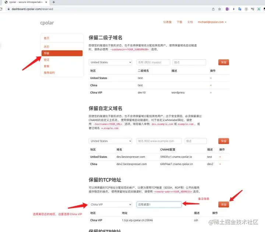Screen dimensions: 265x232
Task: Click the cpolar logo
Action: (47, 23)
